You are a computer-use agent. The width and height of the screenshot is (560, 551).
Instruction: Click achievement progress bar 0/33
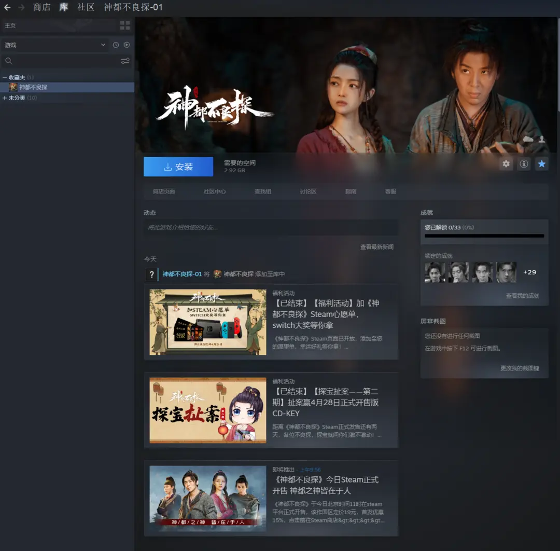484,236
